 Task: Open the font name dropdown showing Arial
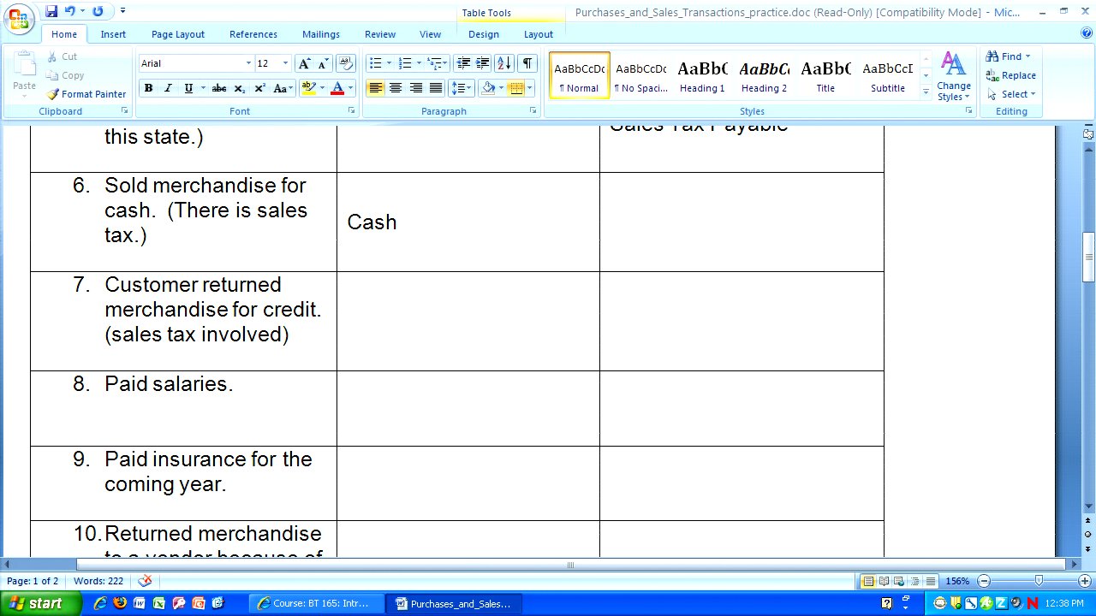click(x=248, y=63)
